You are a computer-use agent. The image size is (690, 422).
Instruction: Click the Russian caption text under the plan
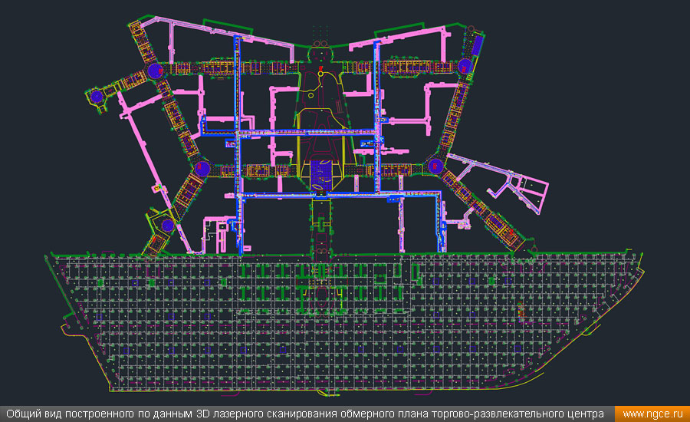tap(305, 414)
